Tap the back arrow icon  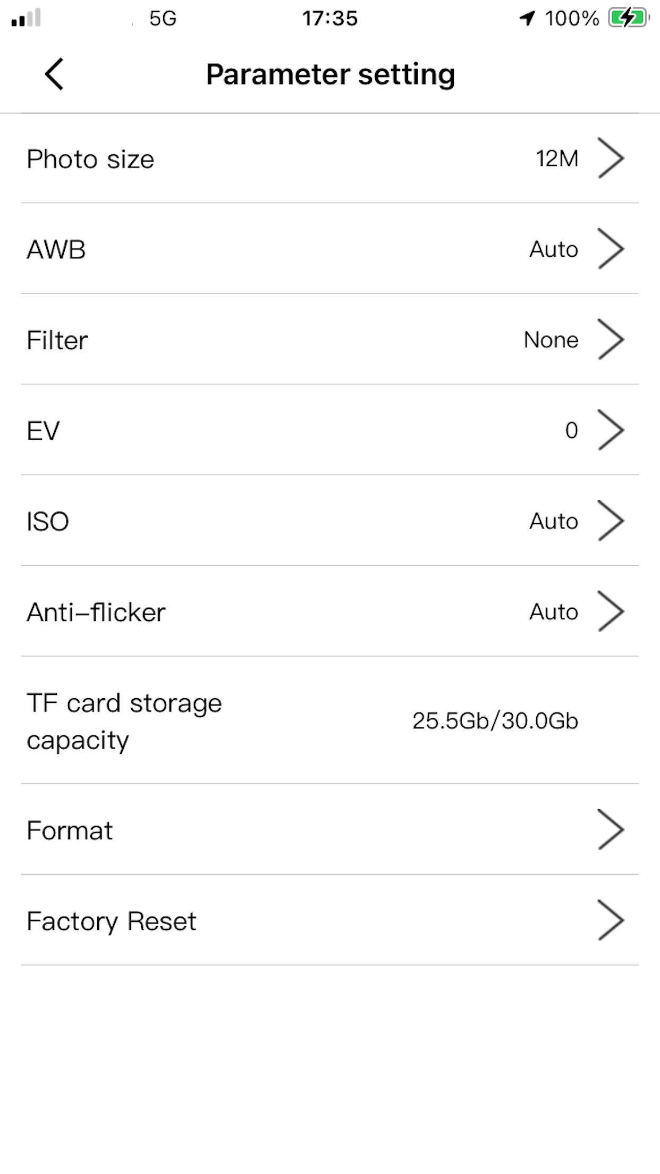(54, 74)
